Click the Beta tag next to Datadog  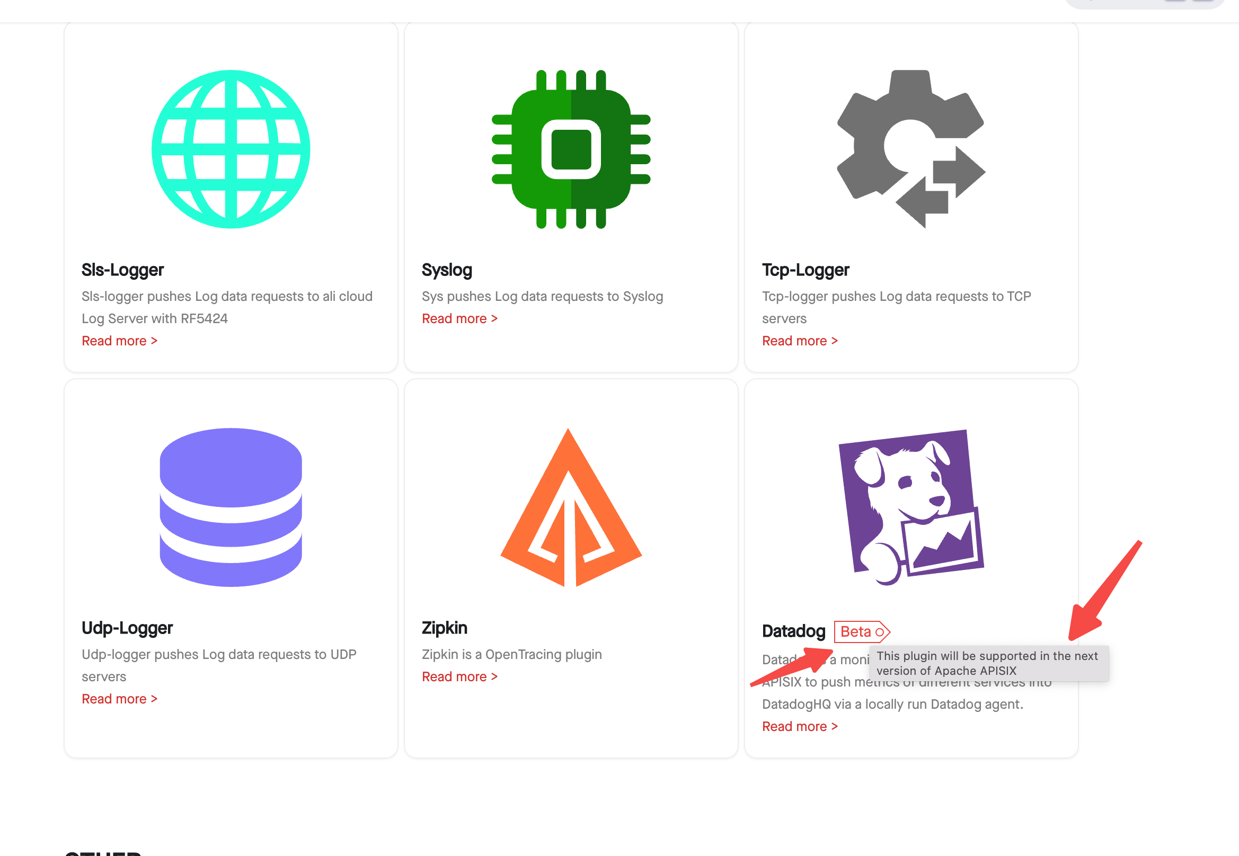[x=861, y=632]
